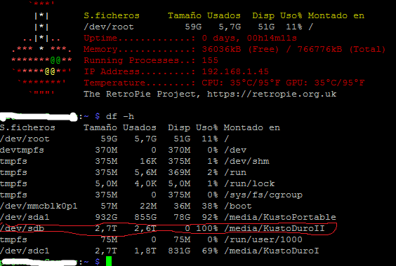This screenshot has width=396, height=266.
Task: Select the IP address 192.168.1.45
Action: (235, 72)
